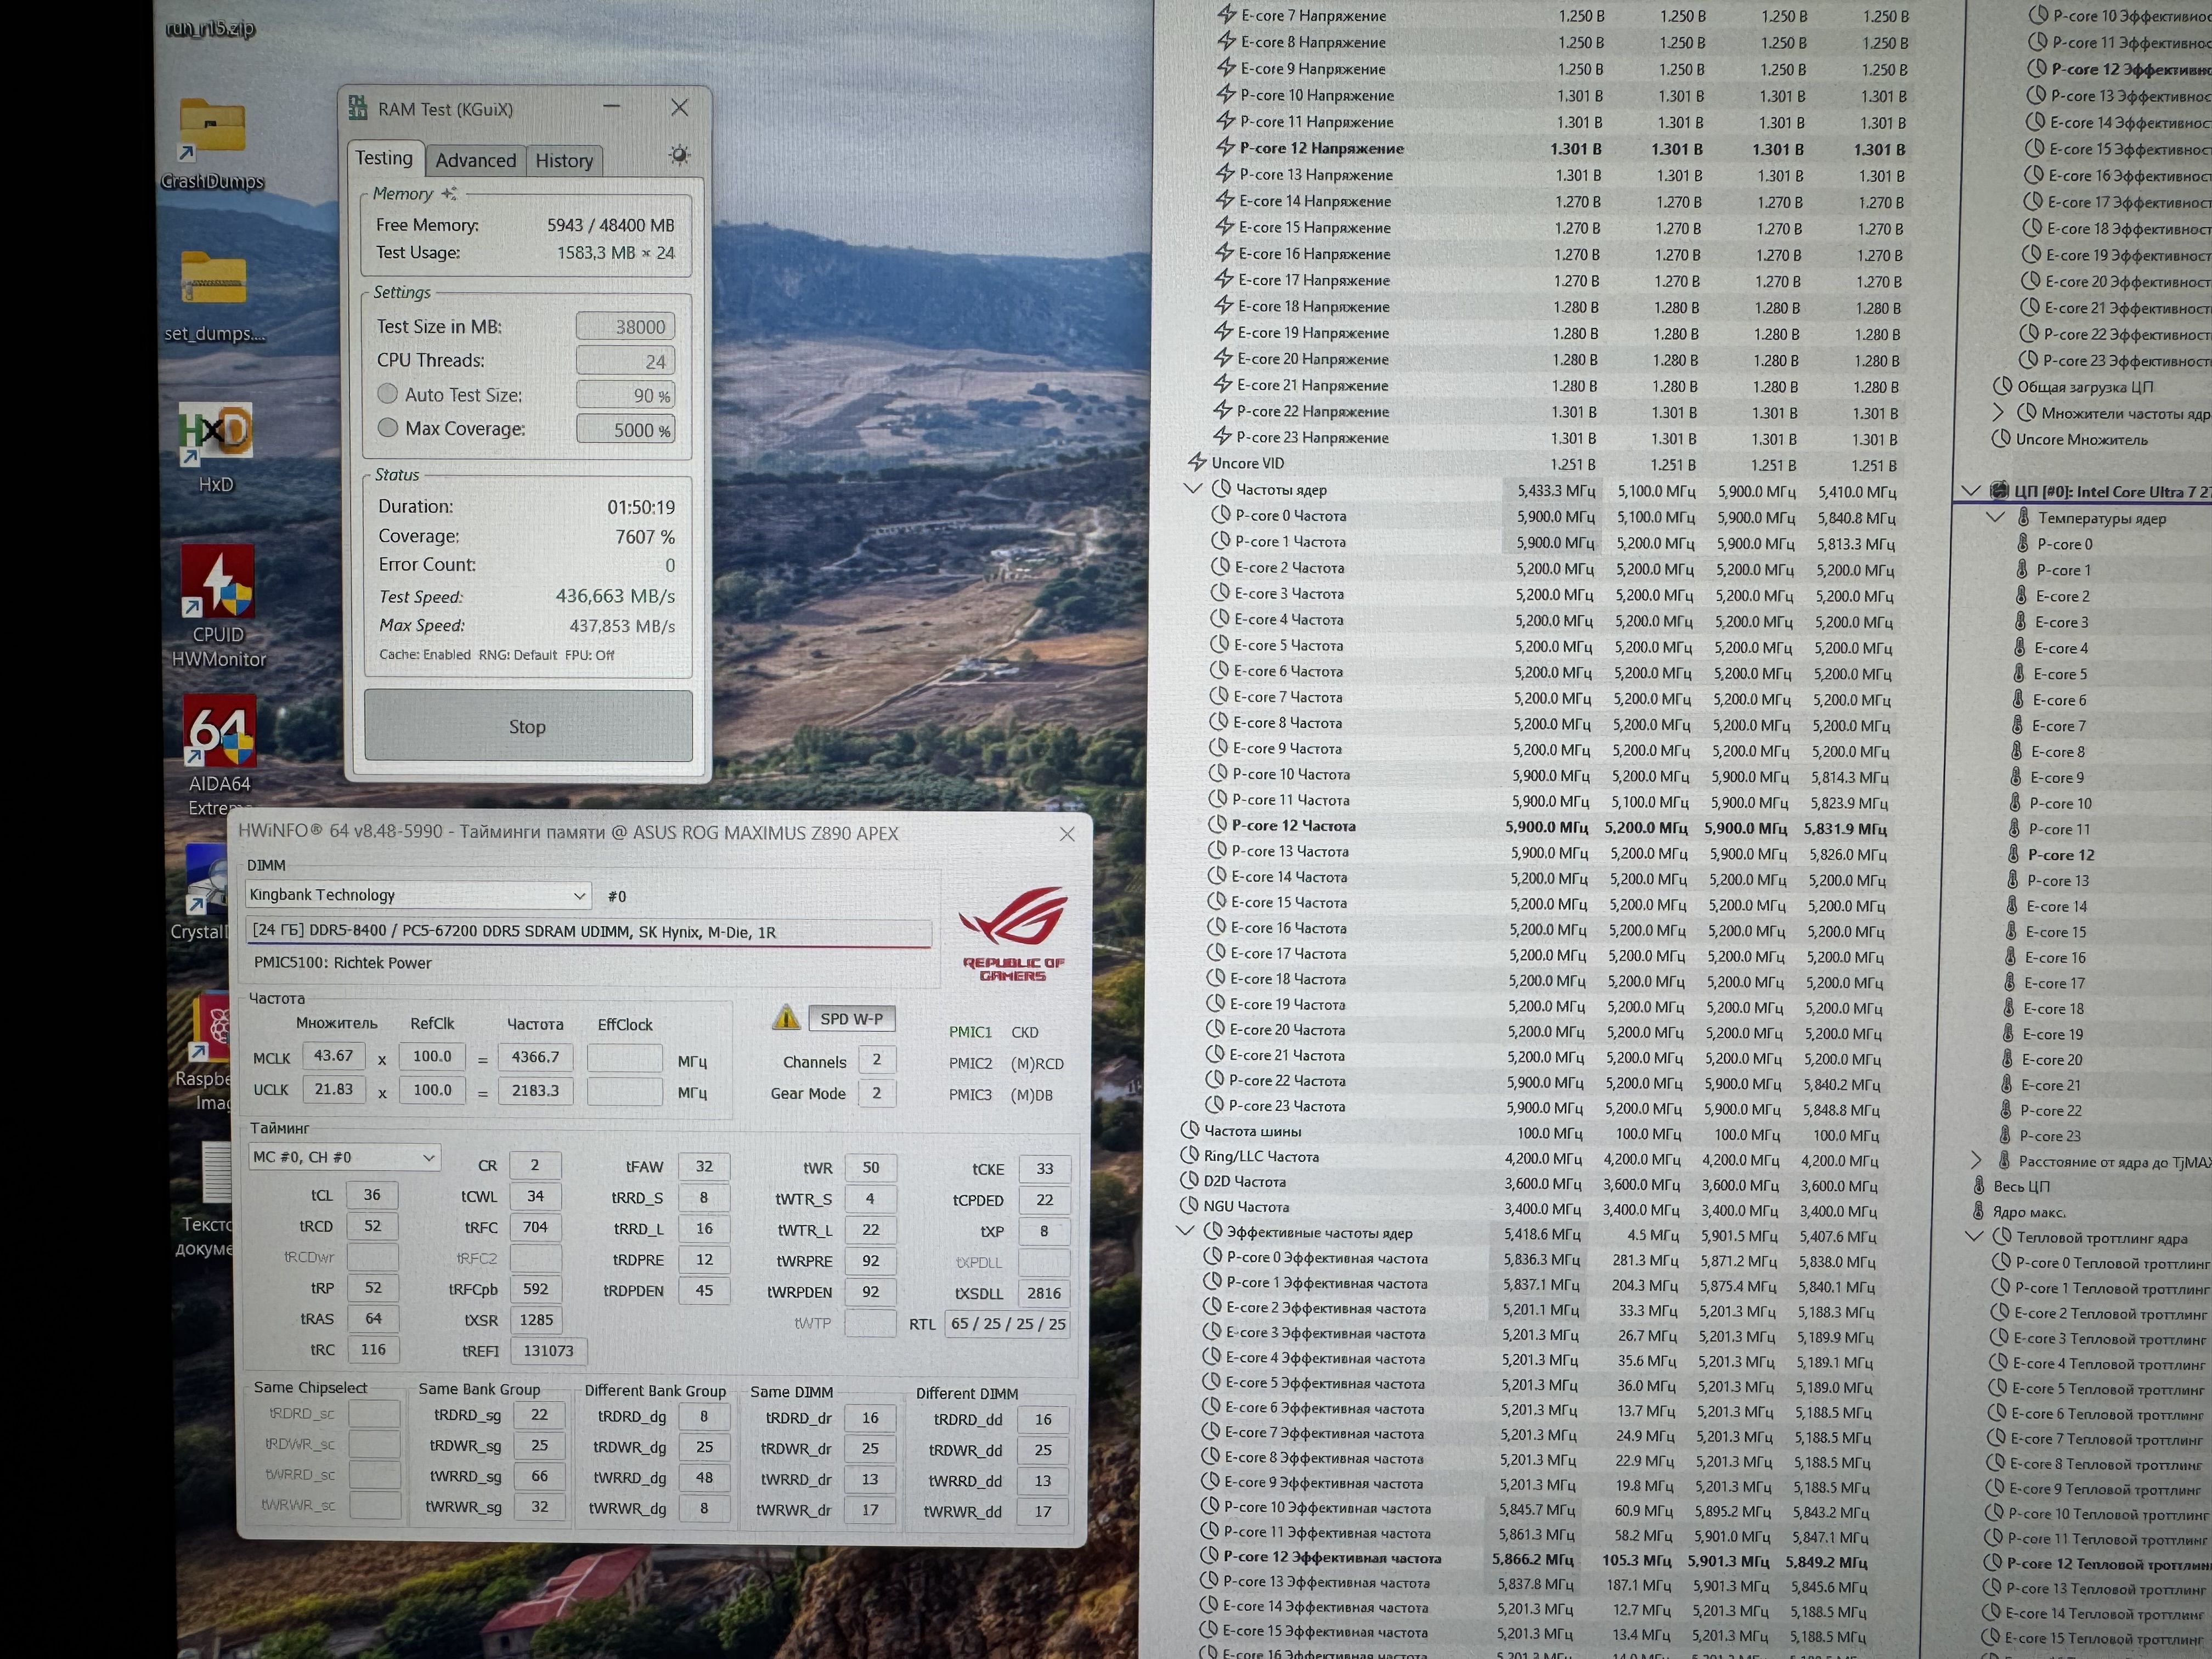Close the RAM Test window

(680, 107)
